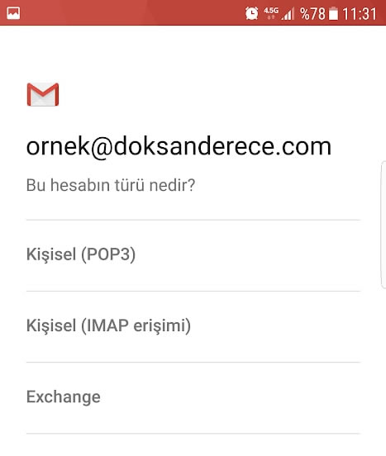Click the divider line above Kişisel (POP3)

pos(193,220)
